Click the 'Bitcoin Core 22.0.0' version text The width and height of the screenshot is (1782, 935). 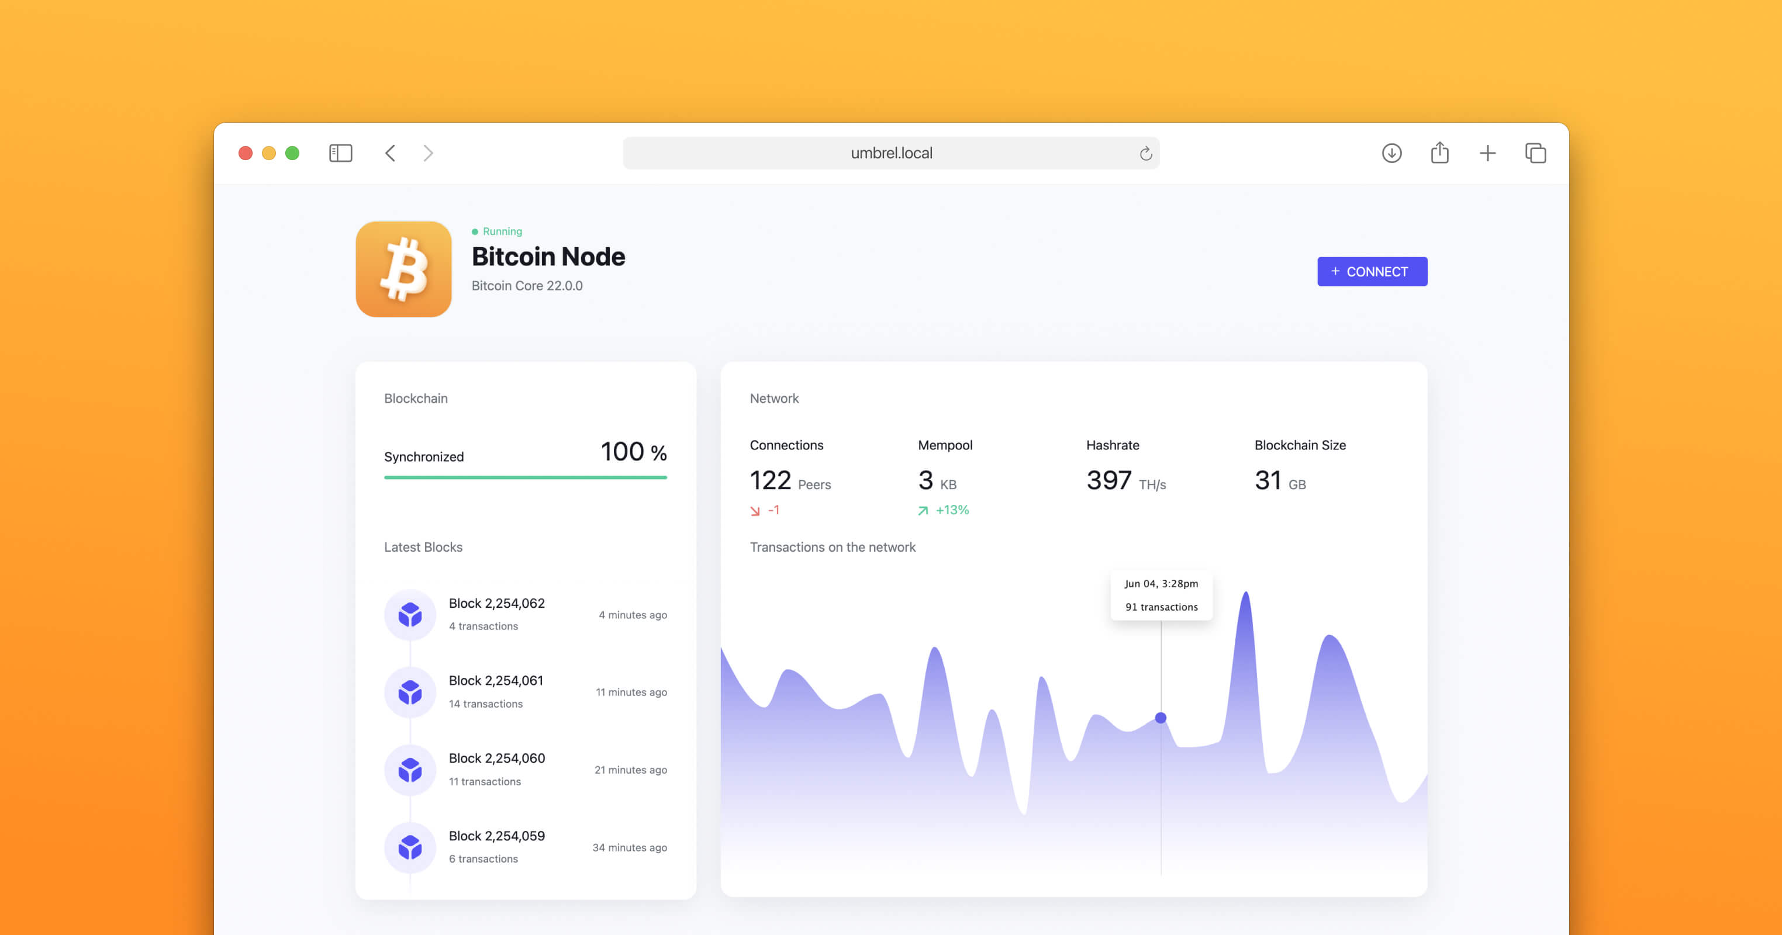[x=526, y=286]
